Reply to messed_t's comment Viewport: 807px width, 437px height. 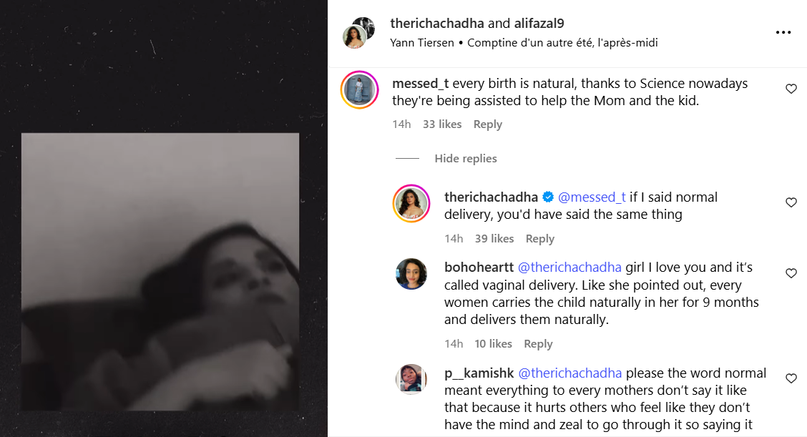point(487,124)
